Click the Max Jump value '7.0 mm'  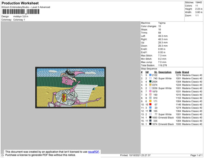point(162,62)
